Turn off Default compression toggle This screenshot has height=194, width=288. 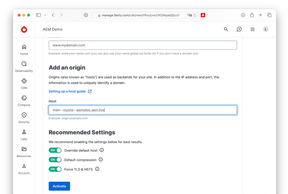click(x=55, y=160)
